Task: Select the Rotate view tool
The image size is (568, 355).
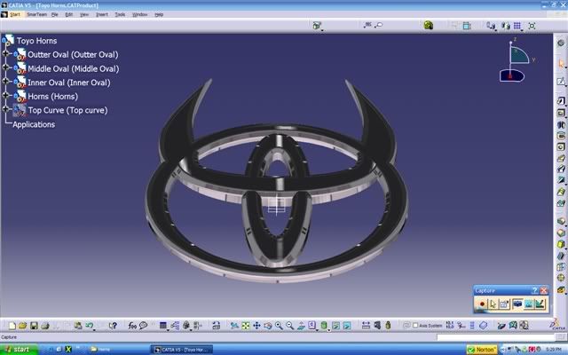Action: pyautogui.click(x=268, y=326)
